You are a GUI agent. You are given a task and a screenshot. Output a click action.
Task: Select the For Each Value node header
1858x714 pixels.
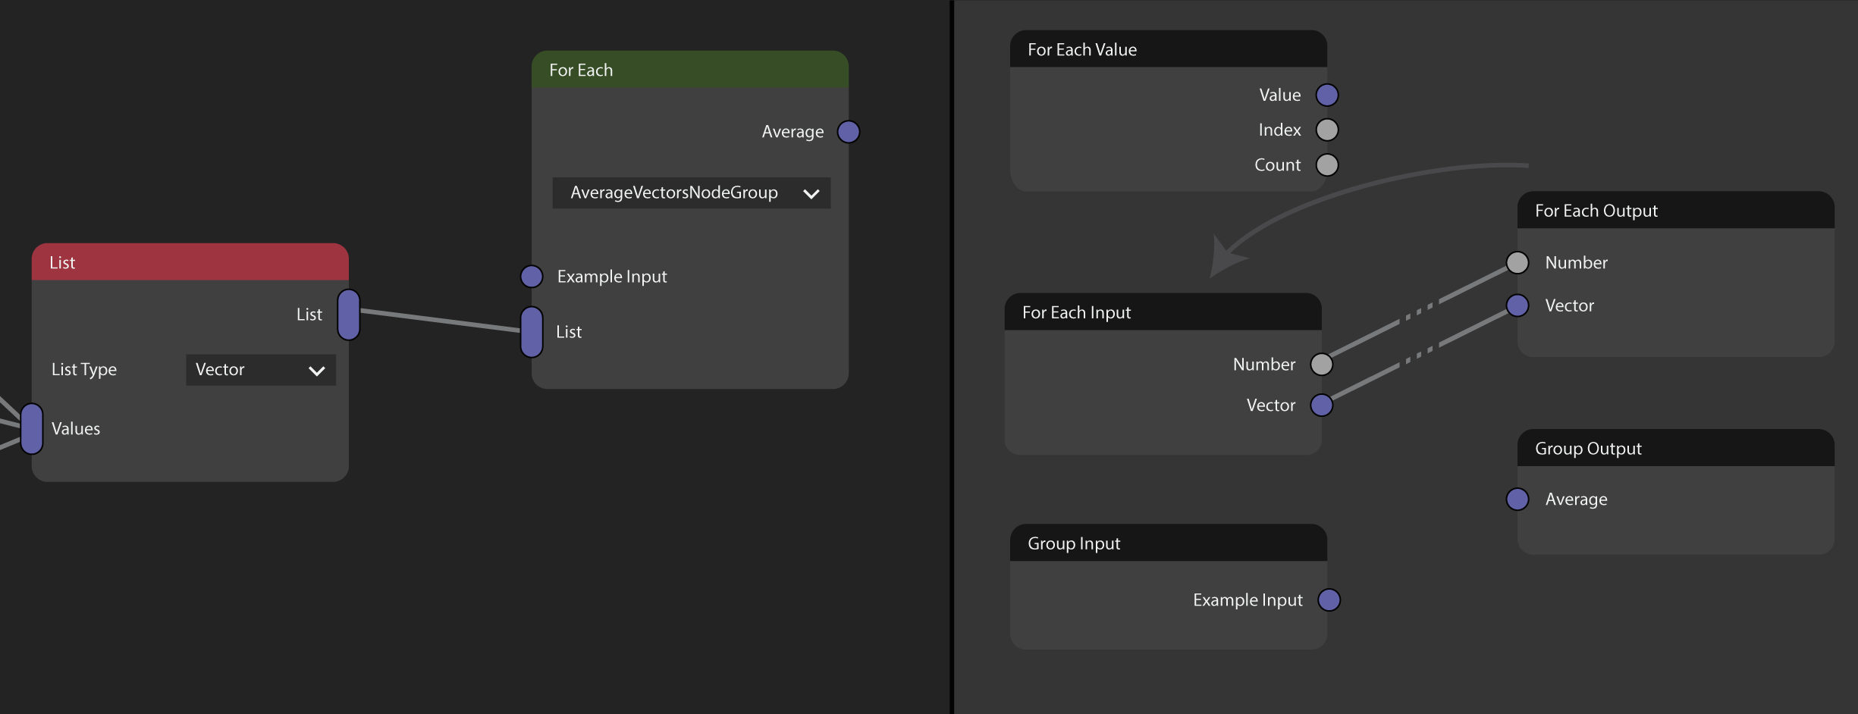1169,49
